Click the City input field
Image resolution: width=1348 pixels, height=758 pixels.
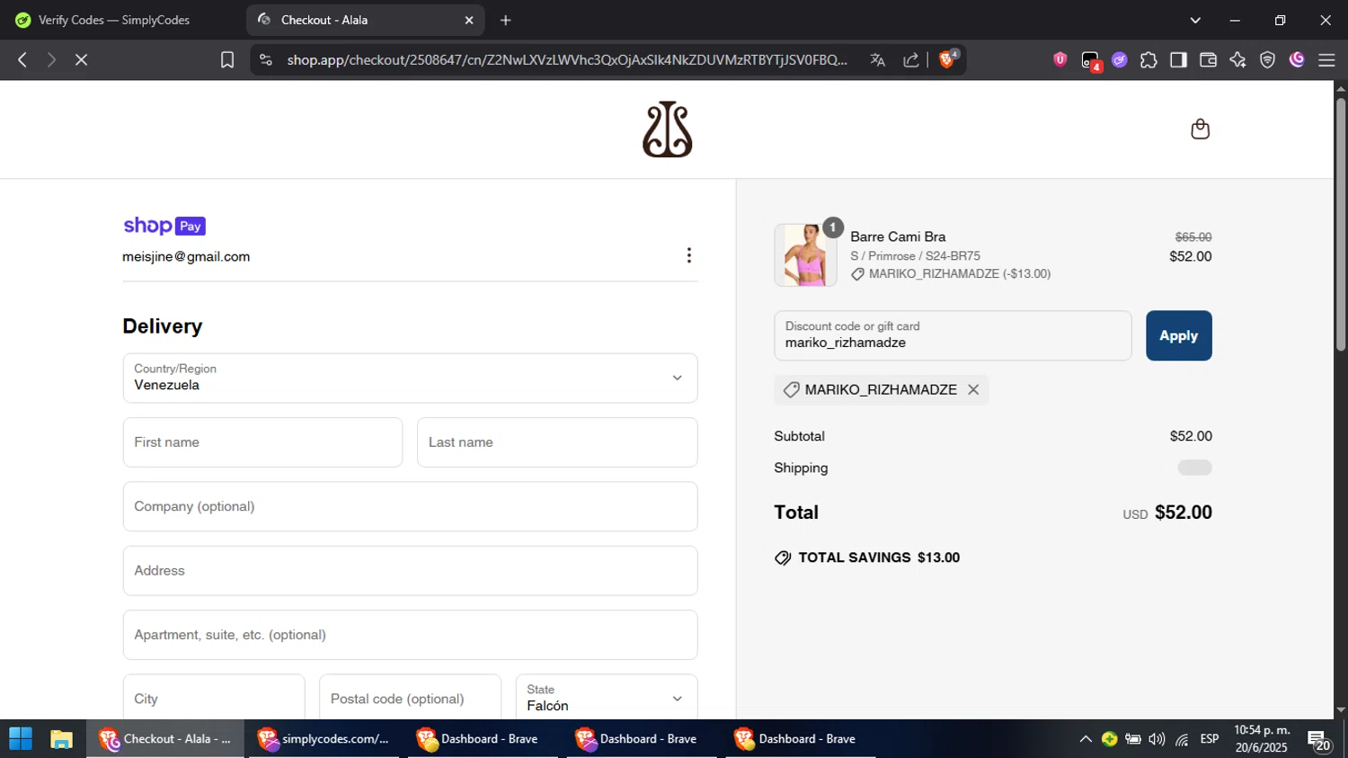pos(214,699)
